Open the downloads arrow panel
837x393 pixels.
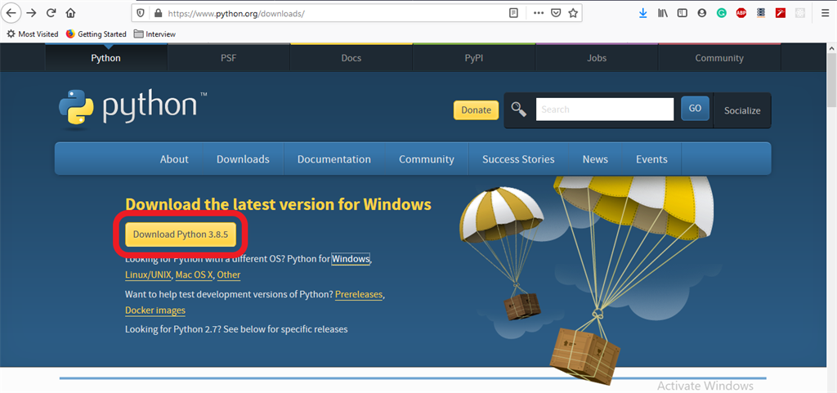643,13
